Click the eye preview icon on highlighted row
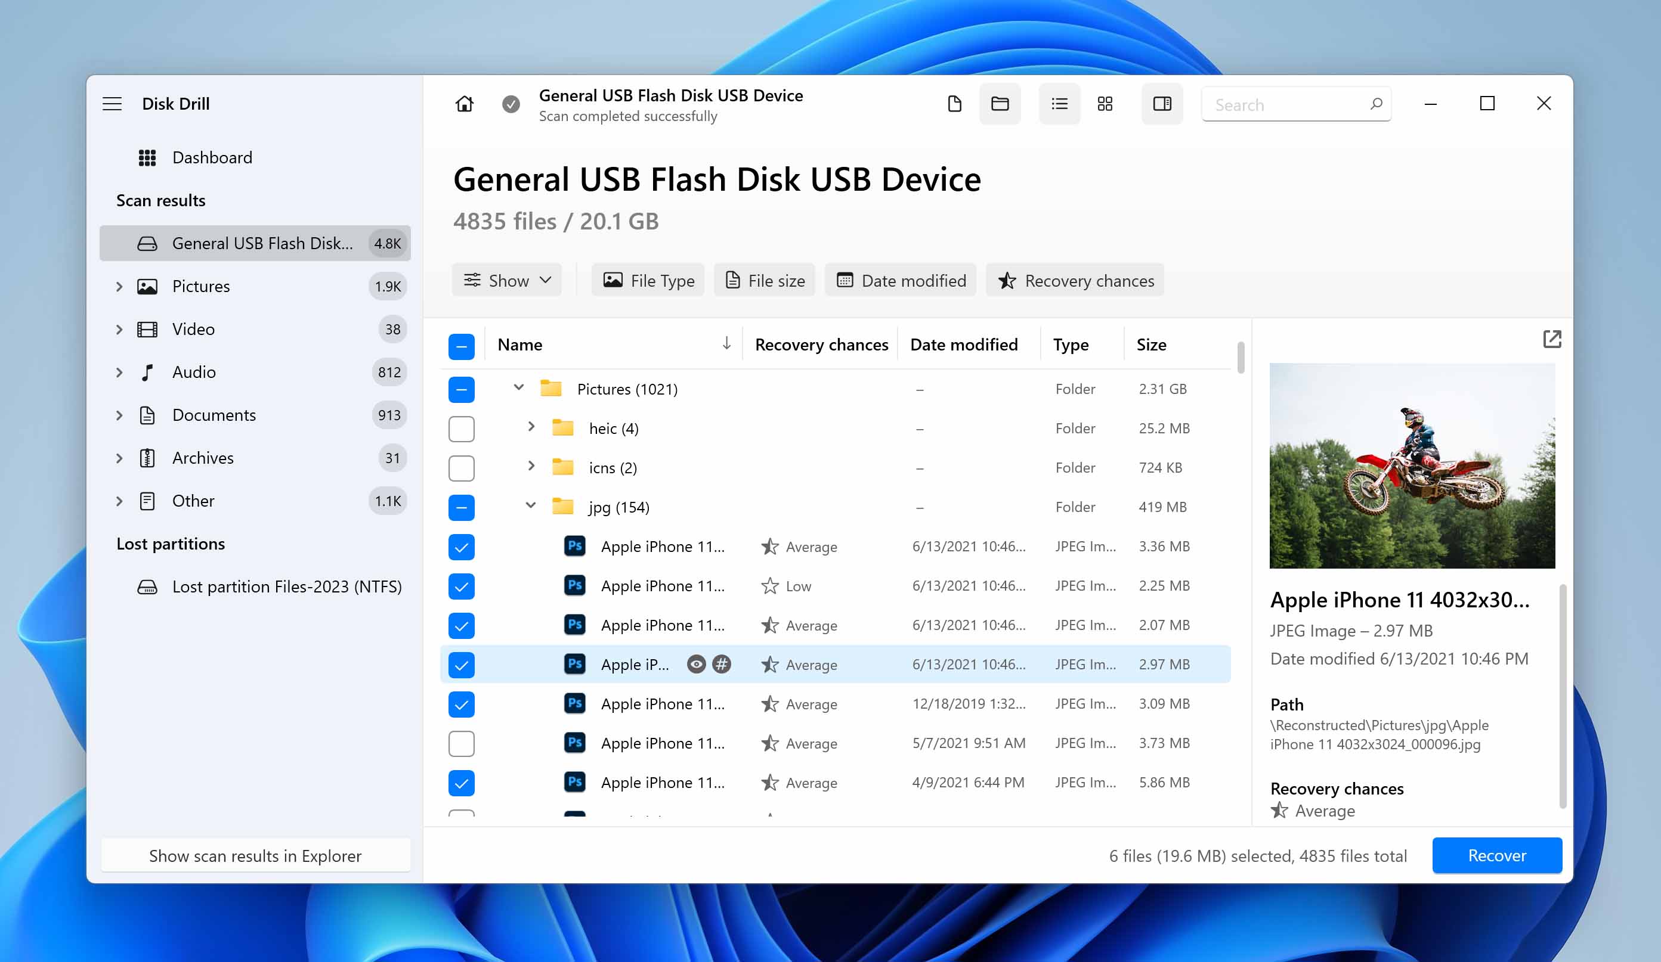Image resolution: width=1661 pixels, height=962 pixels. tap(696, 664)
